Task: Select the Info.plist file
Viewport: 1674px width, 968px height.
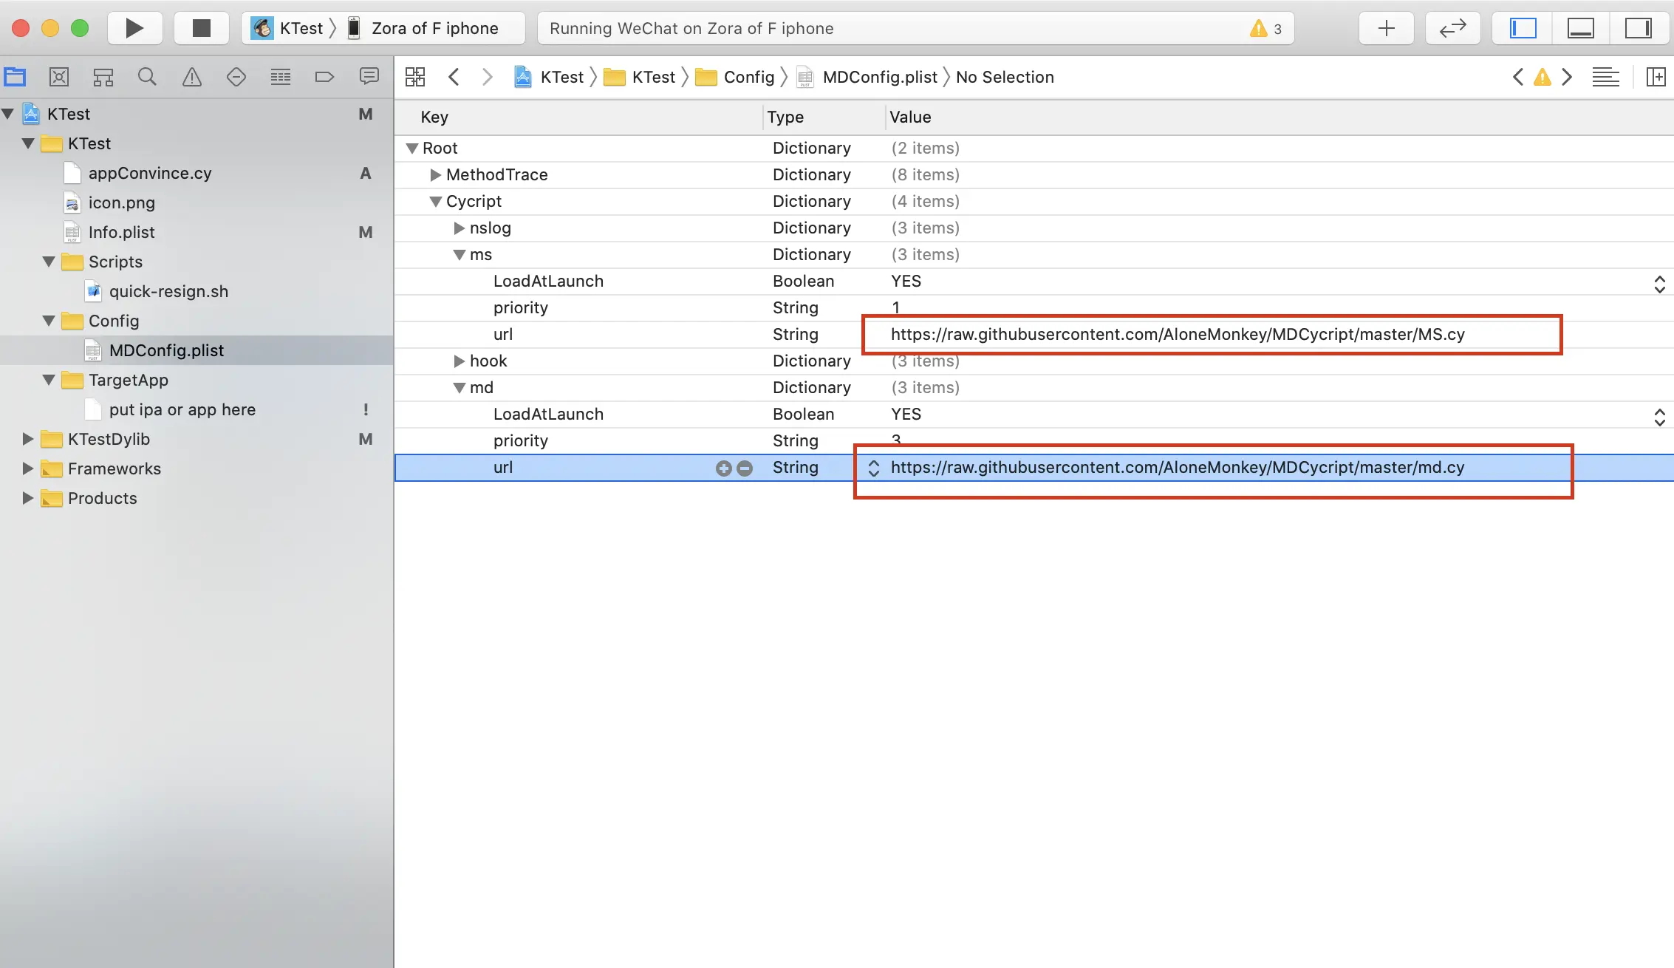Action: [x=121, y=232]
